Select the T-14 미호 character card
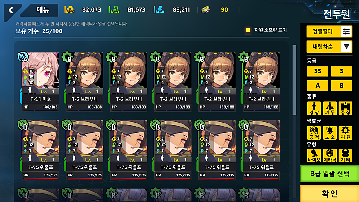 tap(40, 82)
